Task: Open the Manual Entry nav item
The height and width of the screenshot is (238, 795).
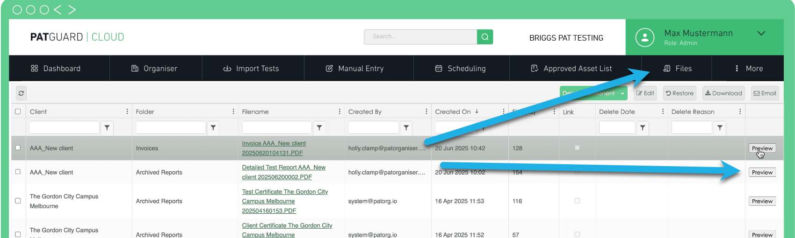Action: point(355,69)
